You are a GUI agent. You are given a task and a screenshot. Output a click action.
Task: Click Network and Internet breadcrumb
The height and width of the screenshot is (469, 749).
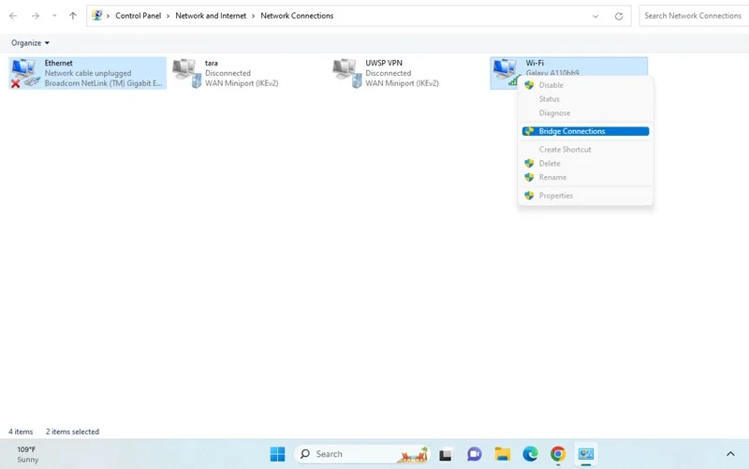point(211,16)
